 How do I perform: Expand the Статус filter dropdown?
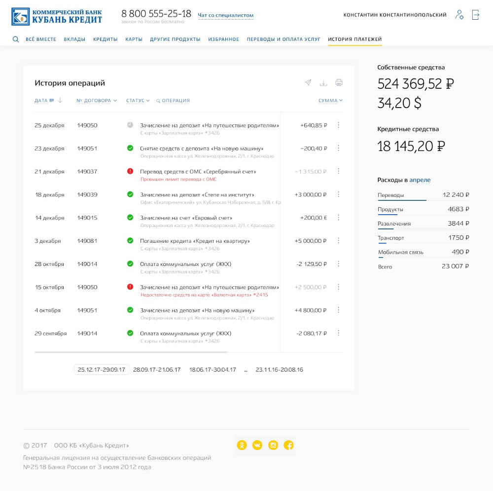coord(138,101)
